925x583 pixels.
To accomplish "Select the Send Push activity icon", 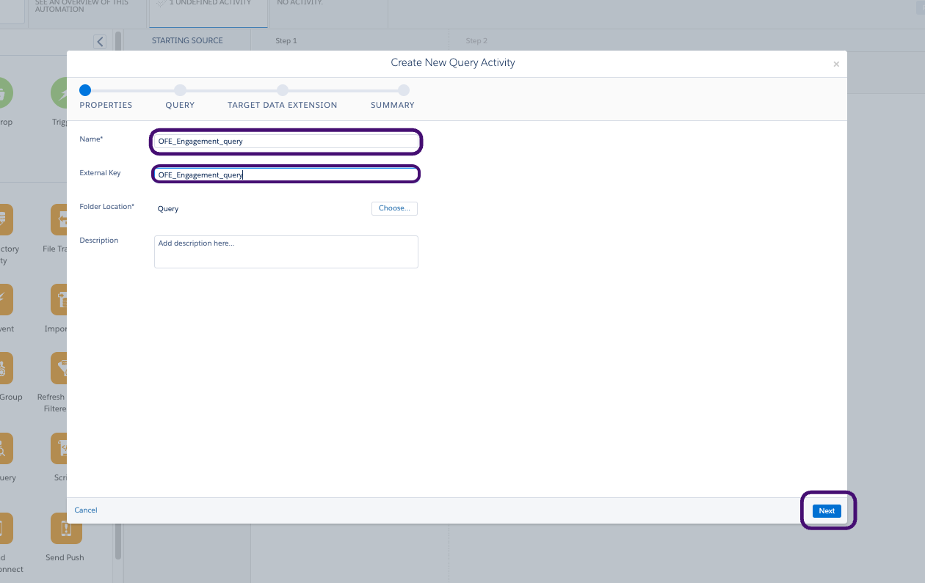I will [x=65, y=528].
